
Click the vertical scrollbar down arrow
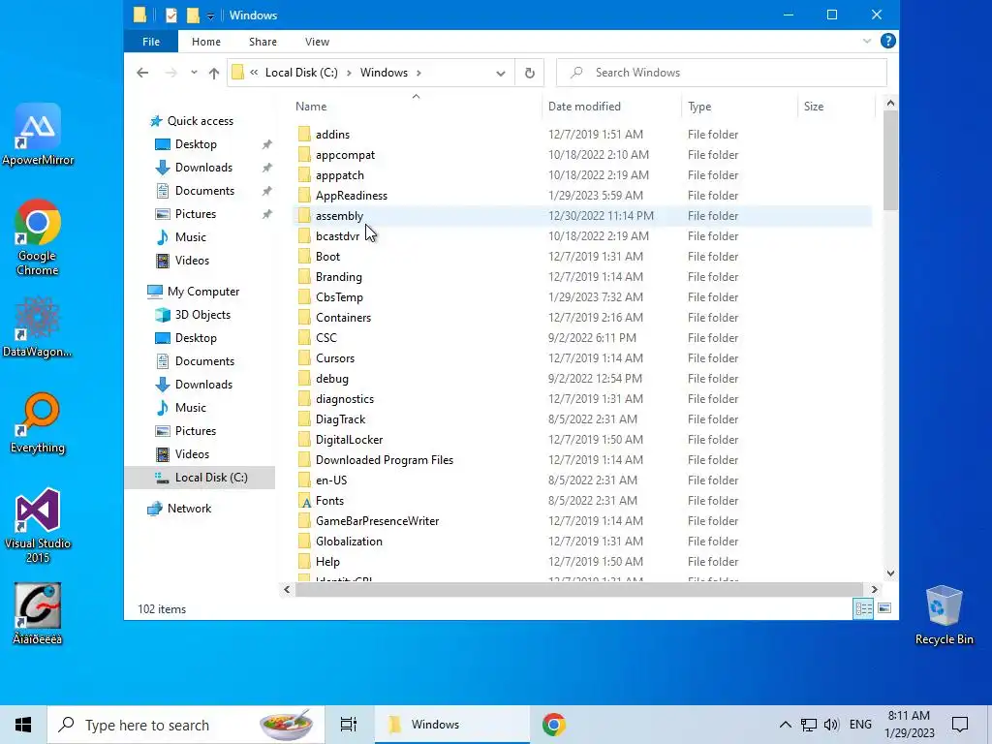pos(890,573)
